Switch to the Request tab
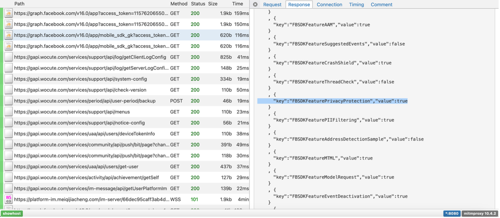Screen dimensions: 500x218 [x=272, y=5]
